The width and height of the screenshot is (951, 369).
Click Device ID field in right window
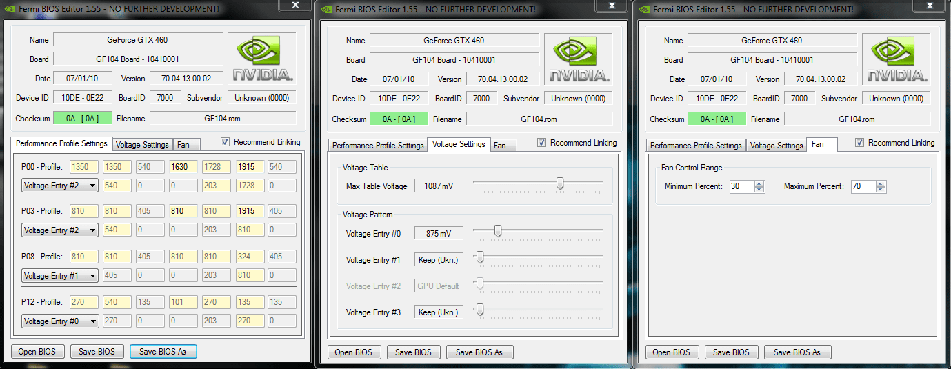click(x=717, y=98)
